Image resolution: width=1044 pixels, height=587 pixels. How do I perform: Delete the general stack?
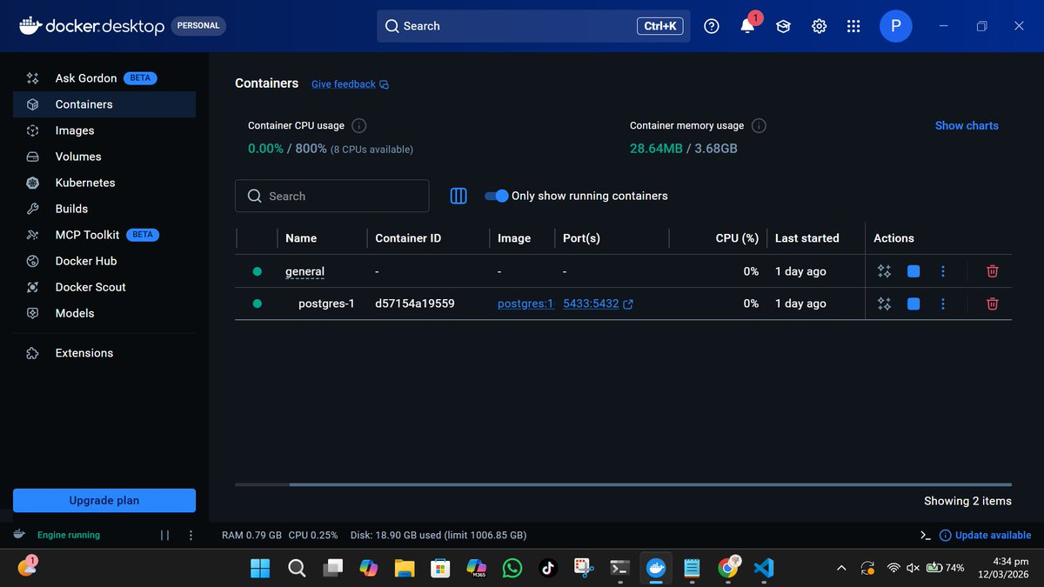(992, 271)
